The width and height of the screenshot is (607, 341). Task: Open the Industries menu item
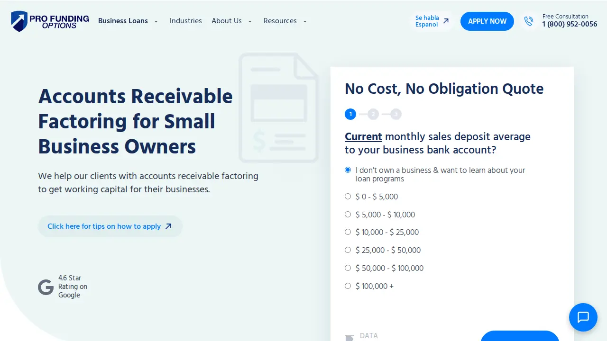tap(186, 21)
